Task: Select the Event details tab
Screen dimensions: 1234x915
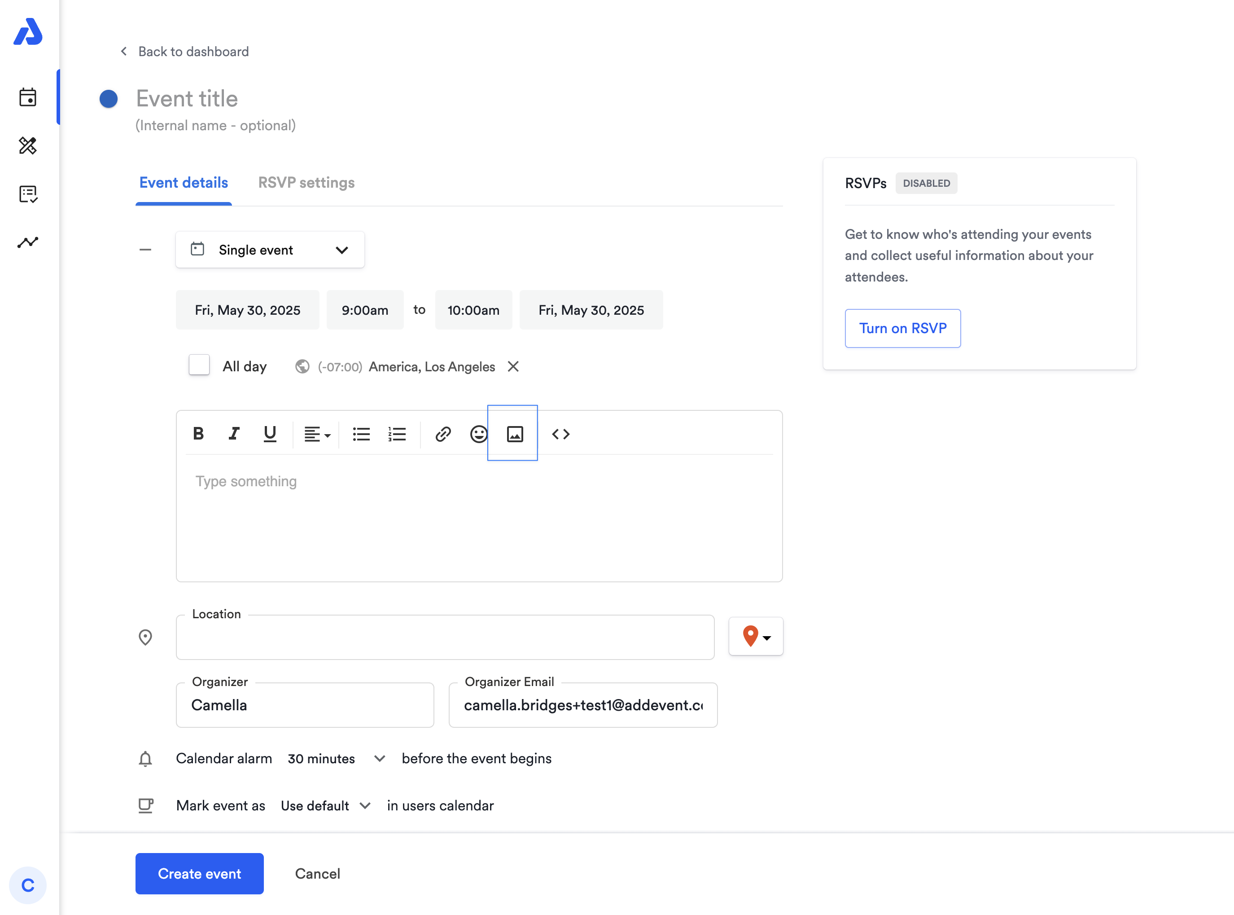Action: (x=183, y=183)
